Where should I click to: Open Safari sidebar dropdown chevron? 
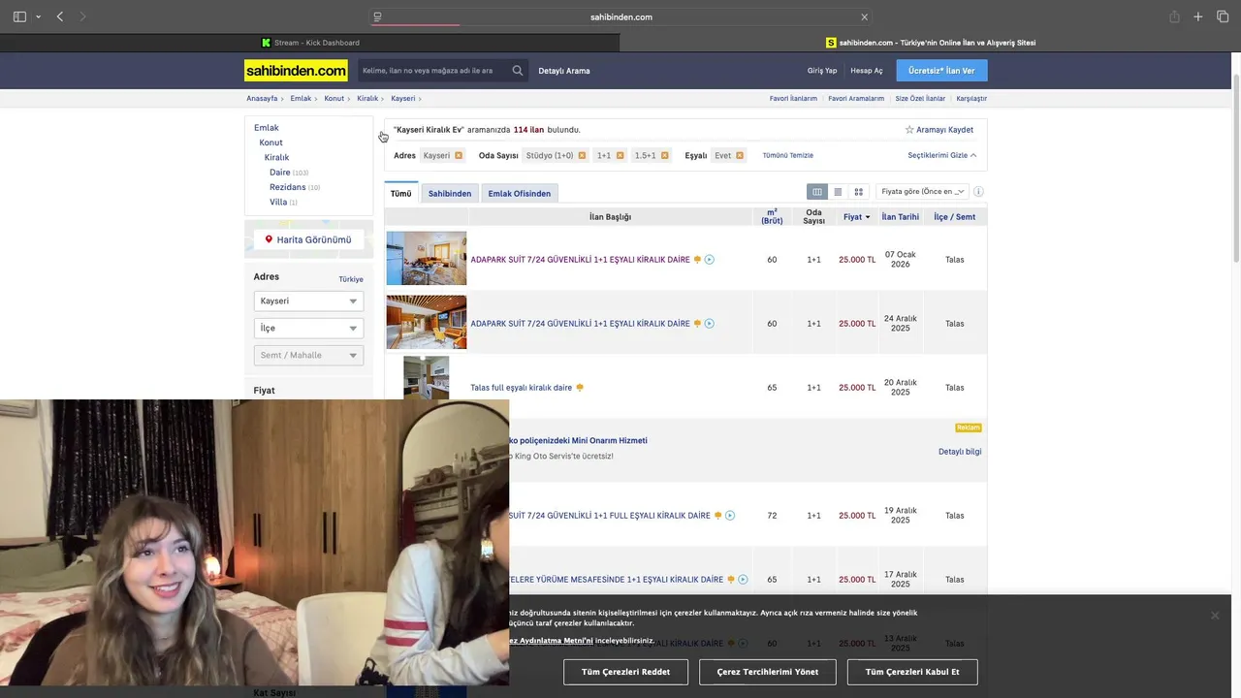pos(38,16)
